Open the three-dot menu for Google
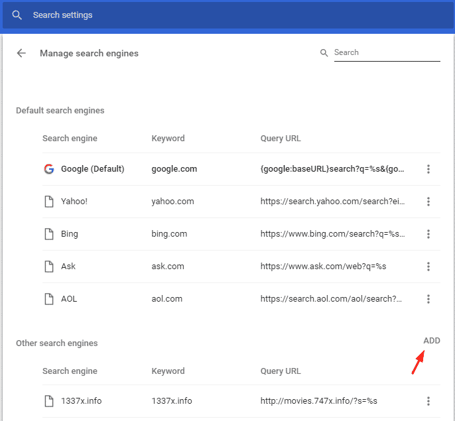The image size is (455, 421). point(428,169)
